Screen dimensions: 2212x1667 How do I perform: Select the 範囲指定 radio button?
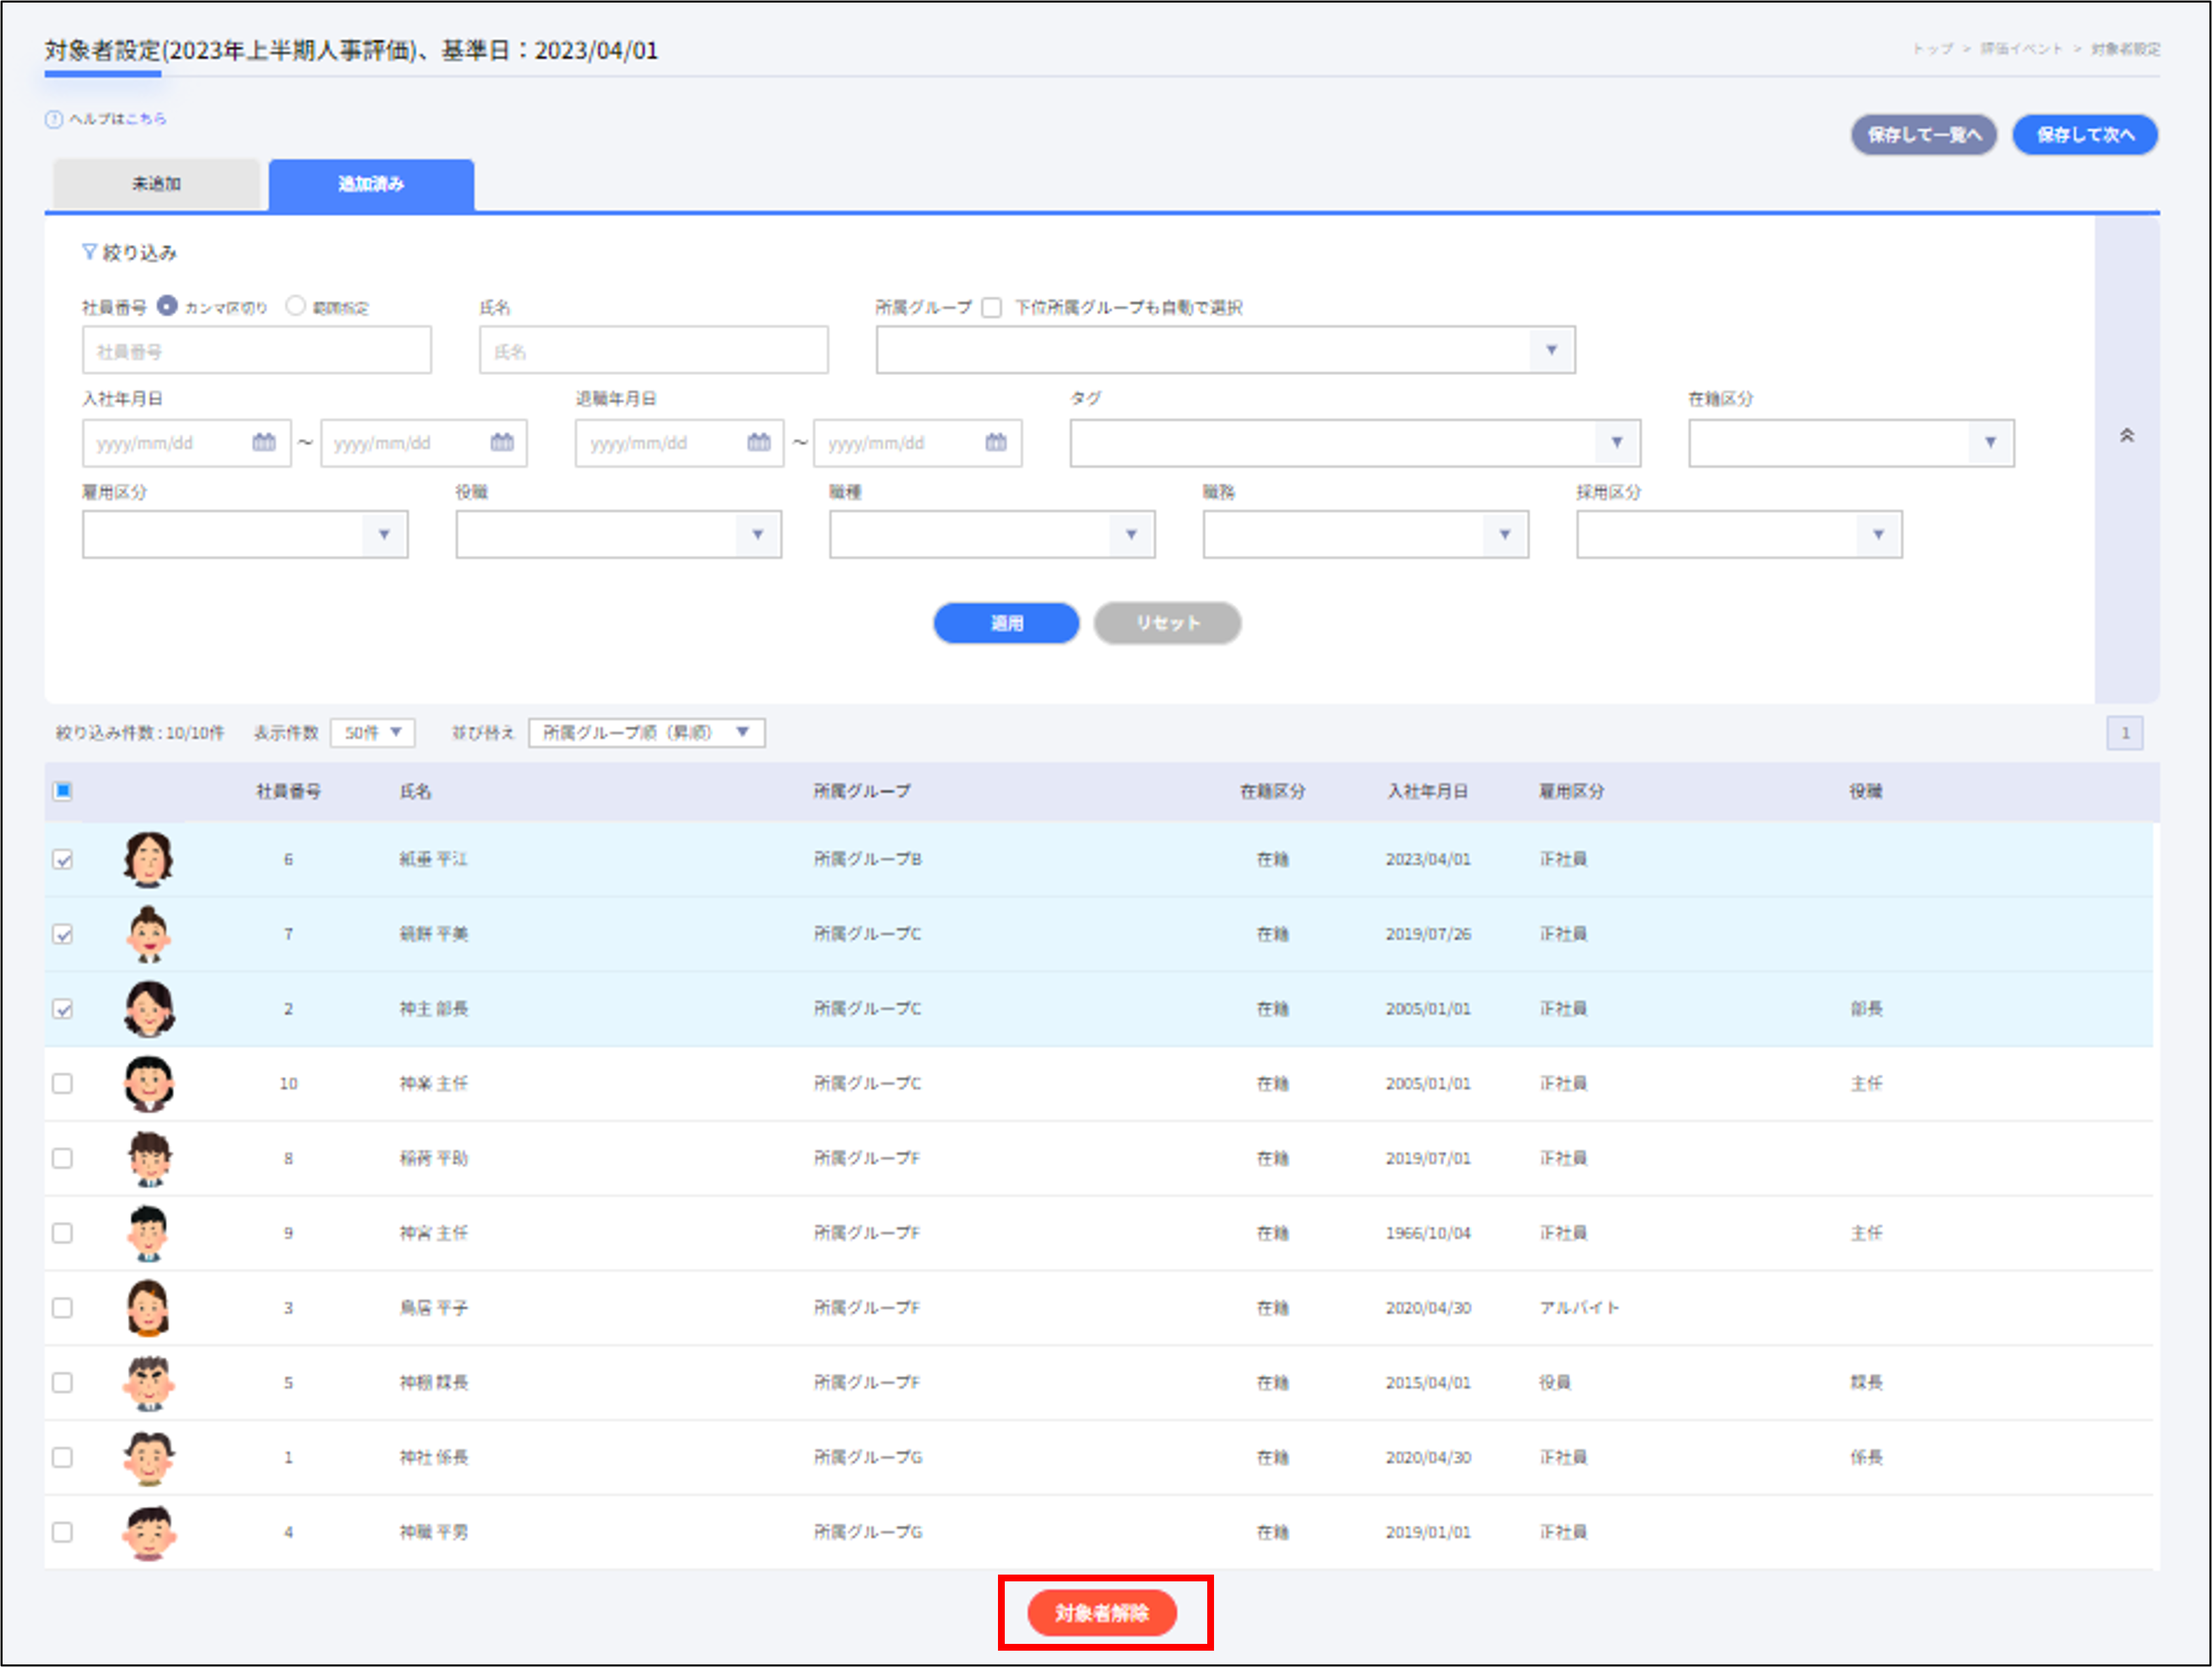click(295, 306)
